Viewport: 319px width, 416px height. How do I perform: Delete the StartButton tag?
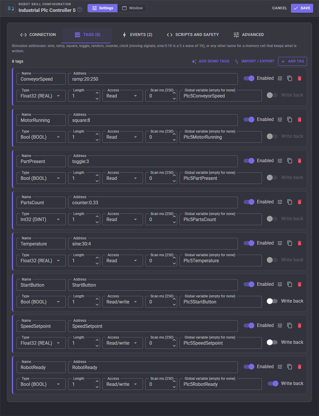pos(300,284)
